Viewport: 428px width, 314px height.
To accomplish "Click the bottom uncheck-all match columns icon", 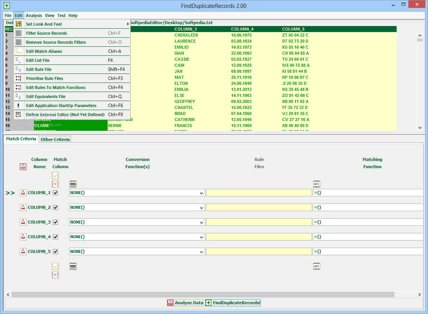I will tap(56, 275).
